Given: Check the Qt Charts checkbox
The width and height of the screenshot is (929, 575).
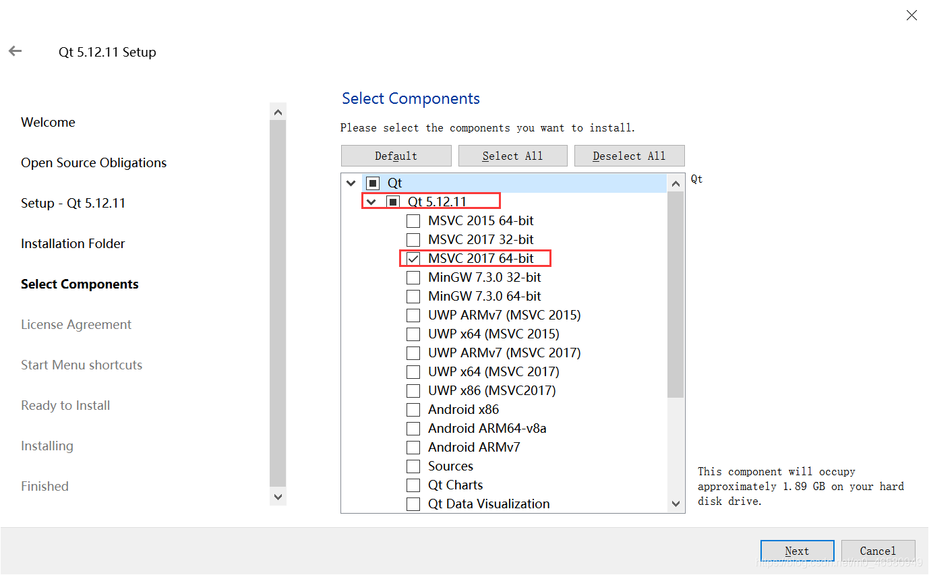Looking at the screenshot, I should (413, 485).
